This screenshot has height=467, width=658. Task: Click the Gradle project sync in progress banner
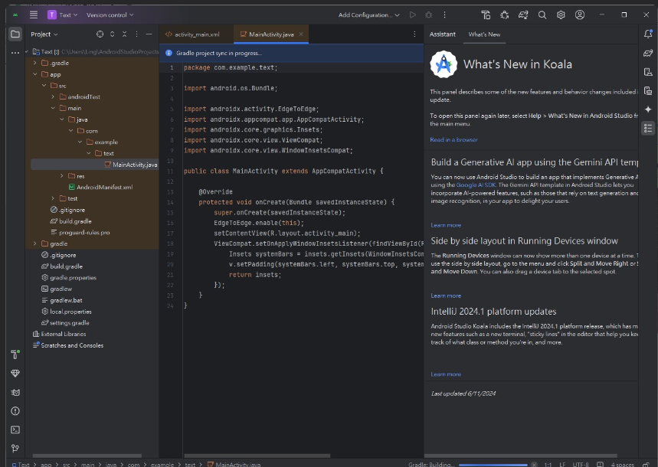pos(292,53)
